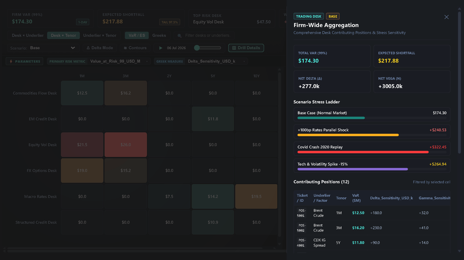Select the Covid Crash 2020 Replay scenario
Screen dimensions: 464x260
372,149
